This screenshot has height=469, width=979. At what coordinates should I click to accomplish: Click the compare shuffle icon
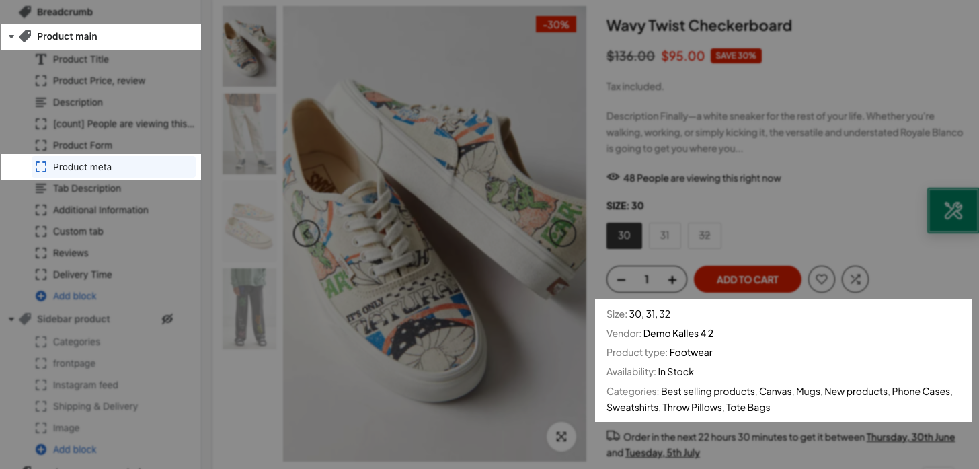(855, 279)
